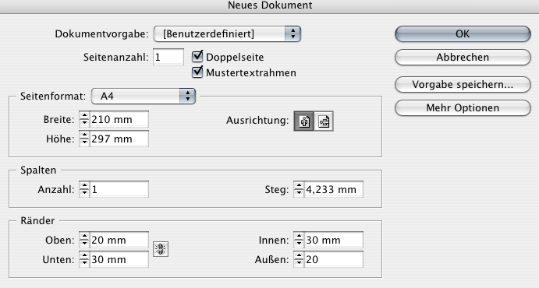Confirm with the OK button
This screenshot has height=288, width=539.
463,34
